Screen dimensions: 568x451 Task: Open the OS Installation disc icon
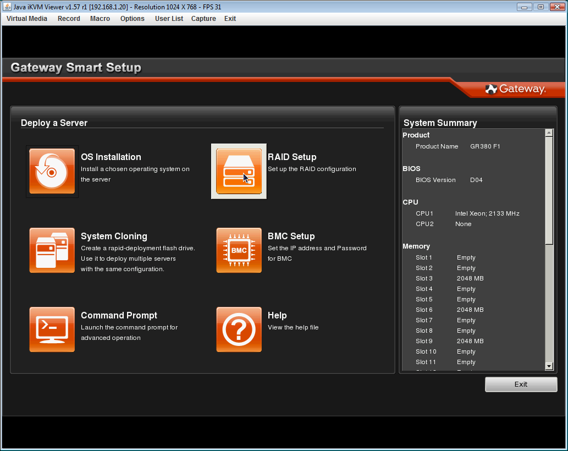(x=52, y=171)
